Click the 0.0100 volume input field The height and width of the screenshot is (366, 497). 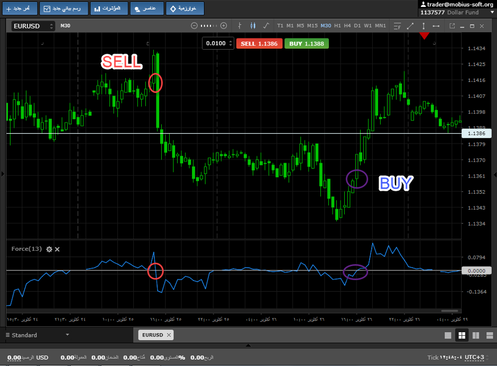point(216,43)
